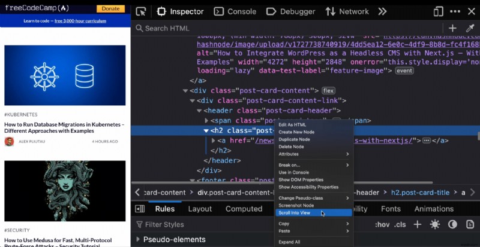
Task: Open the Inspector panel tab
Action: [x=181, y=11]
